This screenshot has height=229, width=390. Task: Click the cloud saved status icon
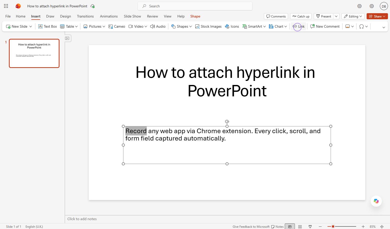click(93, 6)
